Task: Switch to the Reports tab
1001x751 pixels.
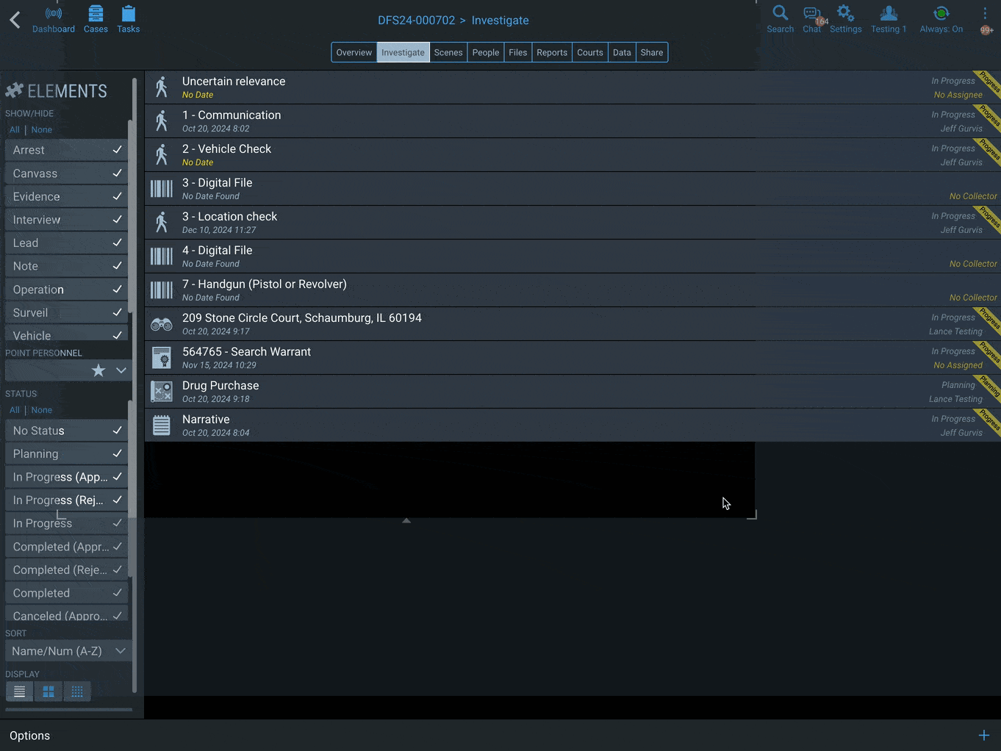Action: tap(552, 52)
